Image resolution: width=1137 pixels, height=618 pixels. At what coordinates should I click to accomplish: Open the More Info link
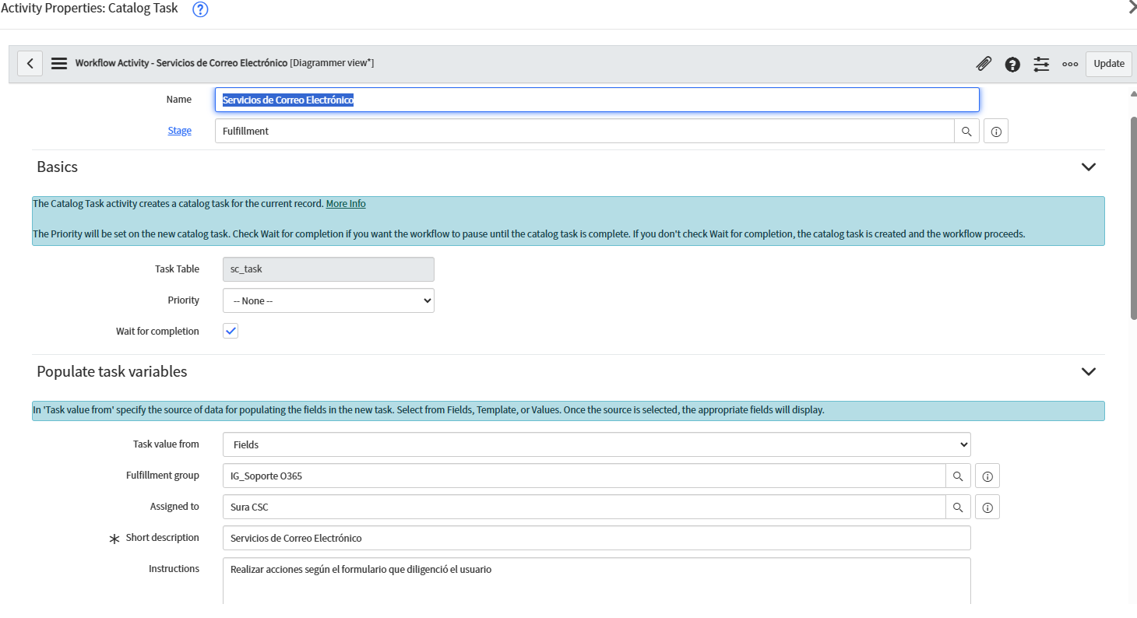[x=346, y=204]
